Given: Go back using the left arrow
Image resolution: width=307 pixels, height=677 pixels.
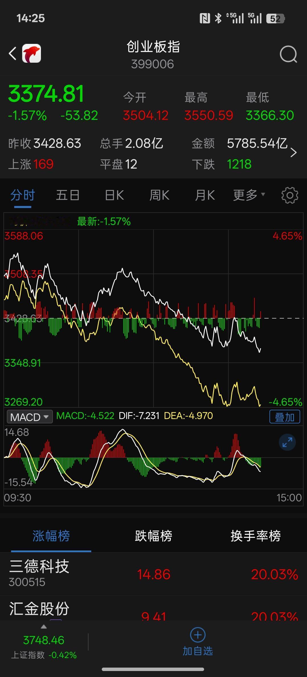Looking at the screenshot, I should 13,53.
